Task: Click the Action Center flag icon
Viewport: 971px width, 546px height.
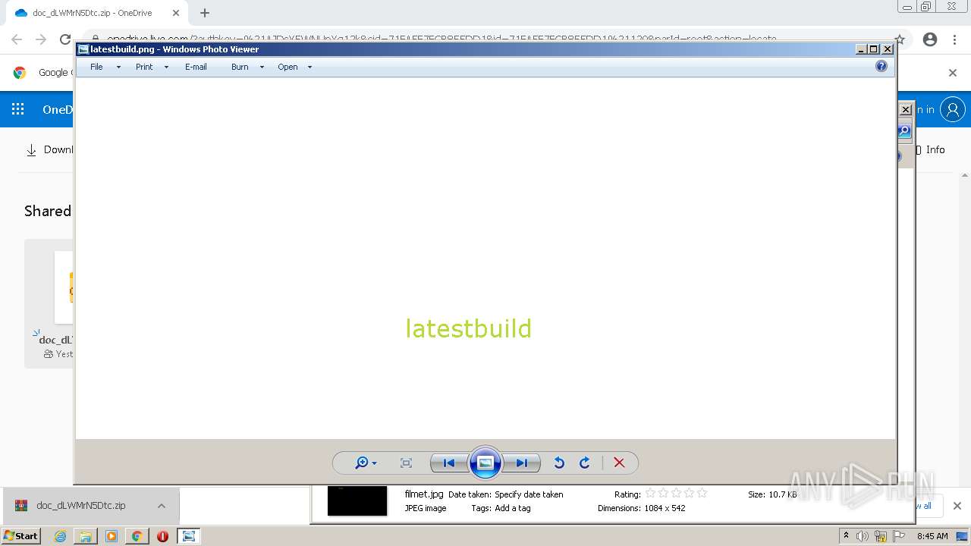Action: pyautogui.click(x=899, y=536)
